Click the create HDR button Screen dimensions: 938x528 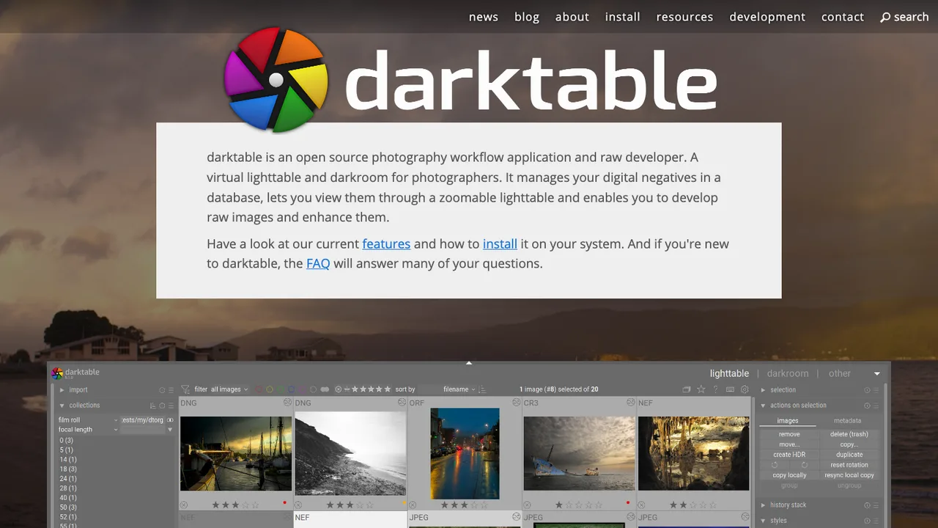coord(789,455)
